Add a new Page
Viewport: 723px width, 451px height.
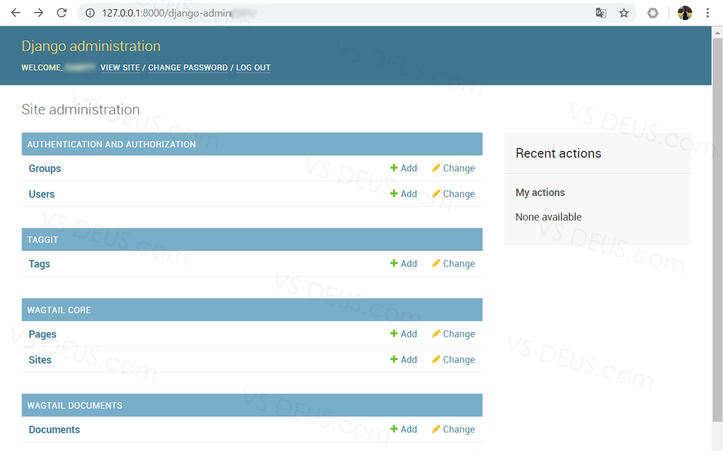pyautogui.click(x=404, y=334)
